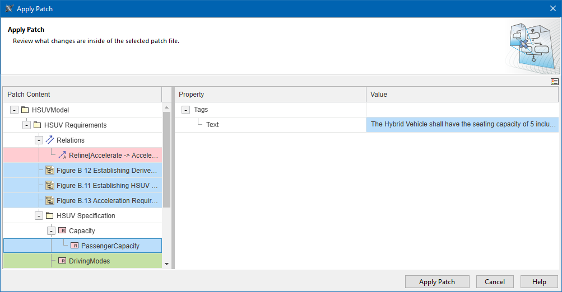The image size is (562, 292).
Task: Click the HSUVModel folder icon
Action: tap(25, 110)
